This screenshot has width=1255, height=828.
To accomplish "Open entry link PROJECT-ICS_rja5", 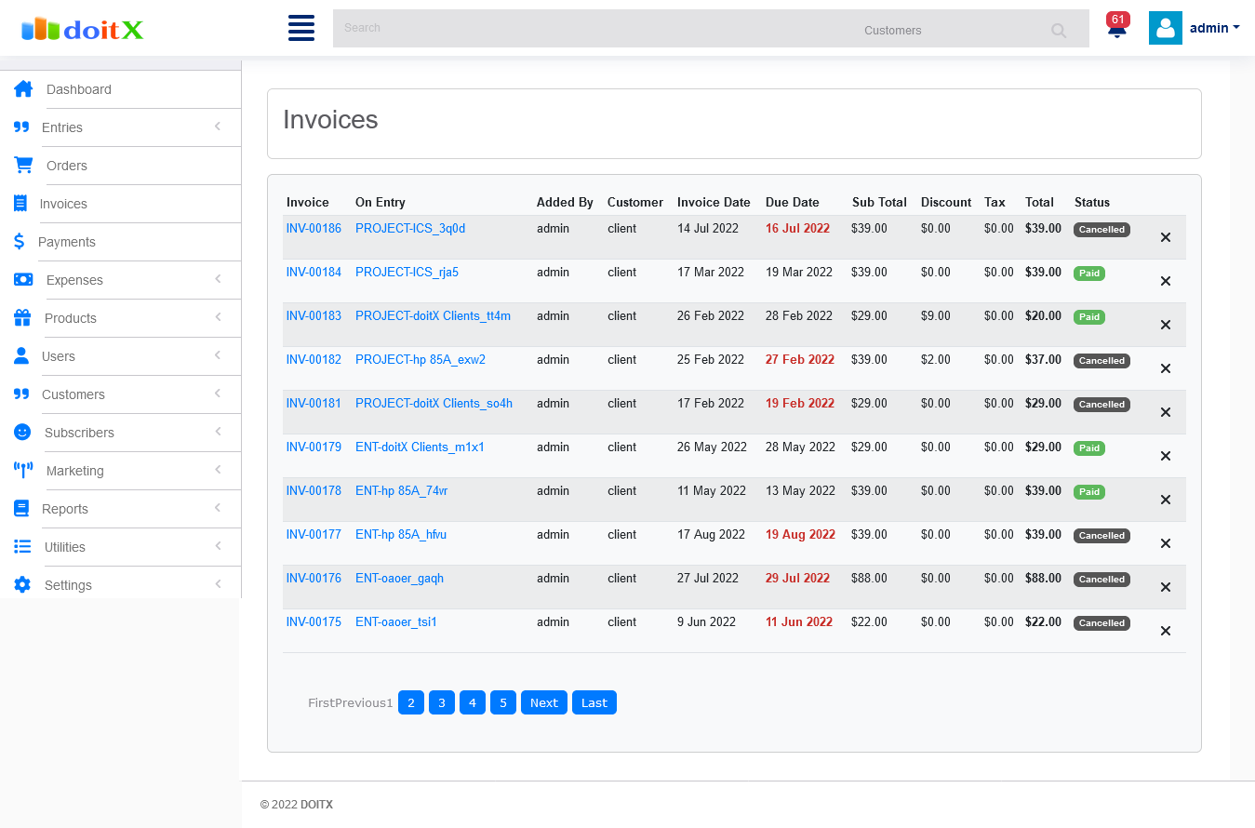I will pyautogui.click(x=407, y=273).
